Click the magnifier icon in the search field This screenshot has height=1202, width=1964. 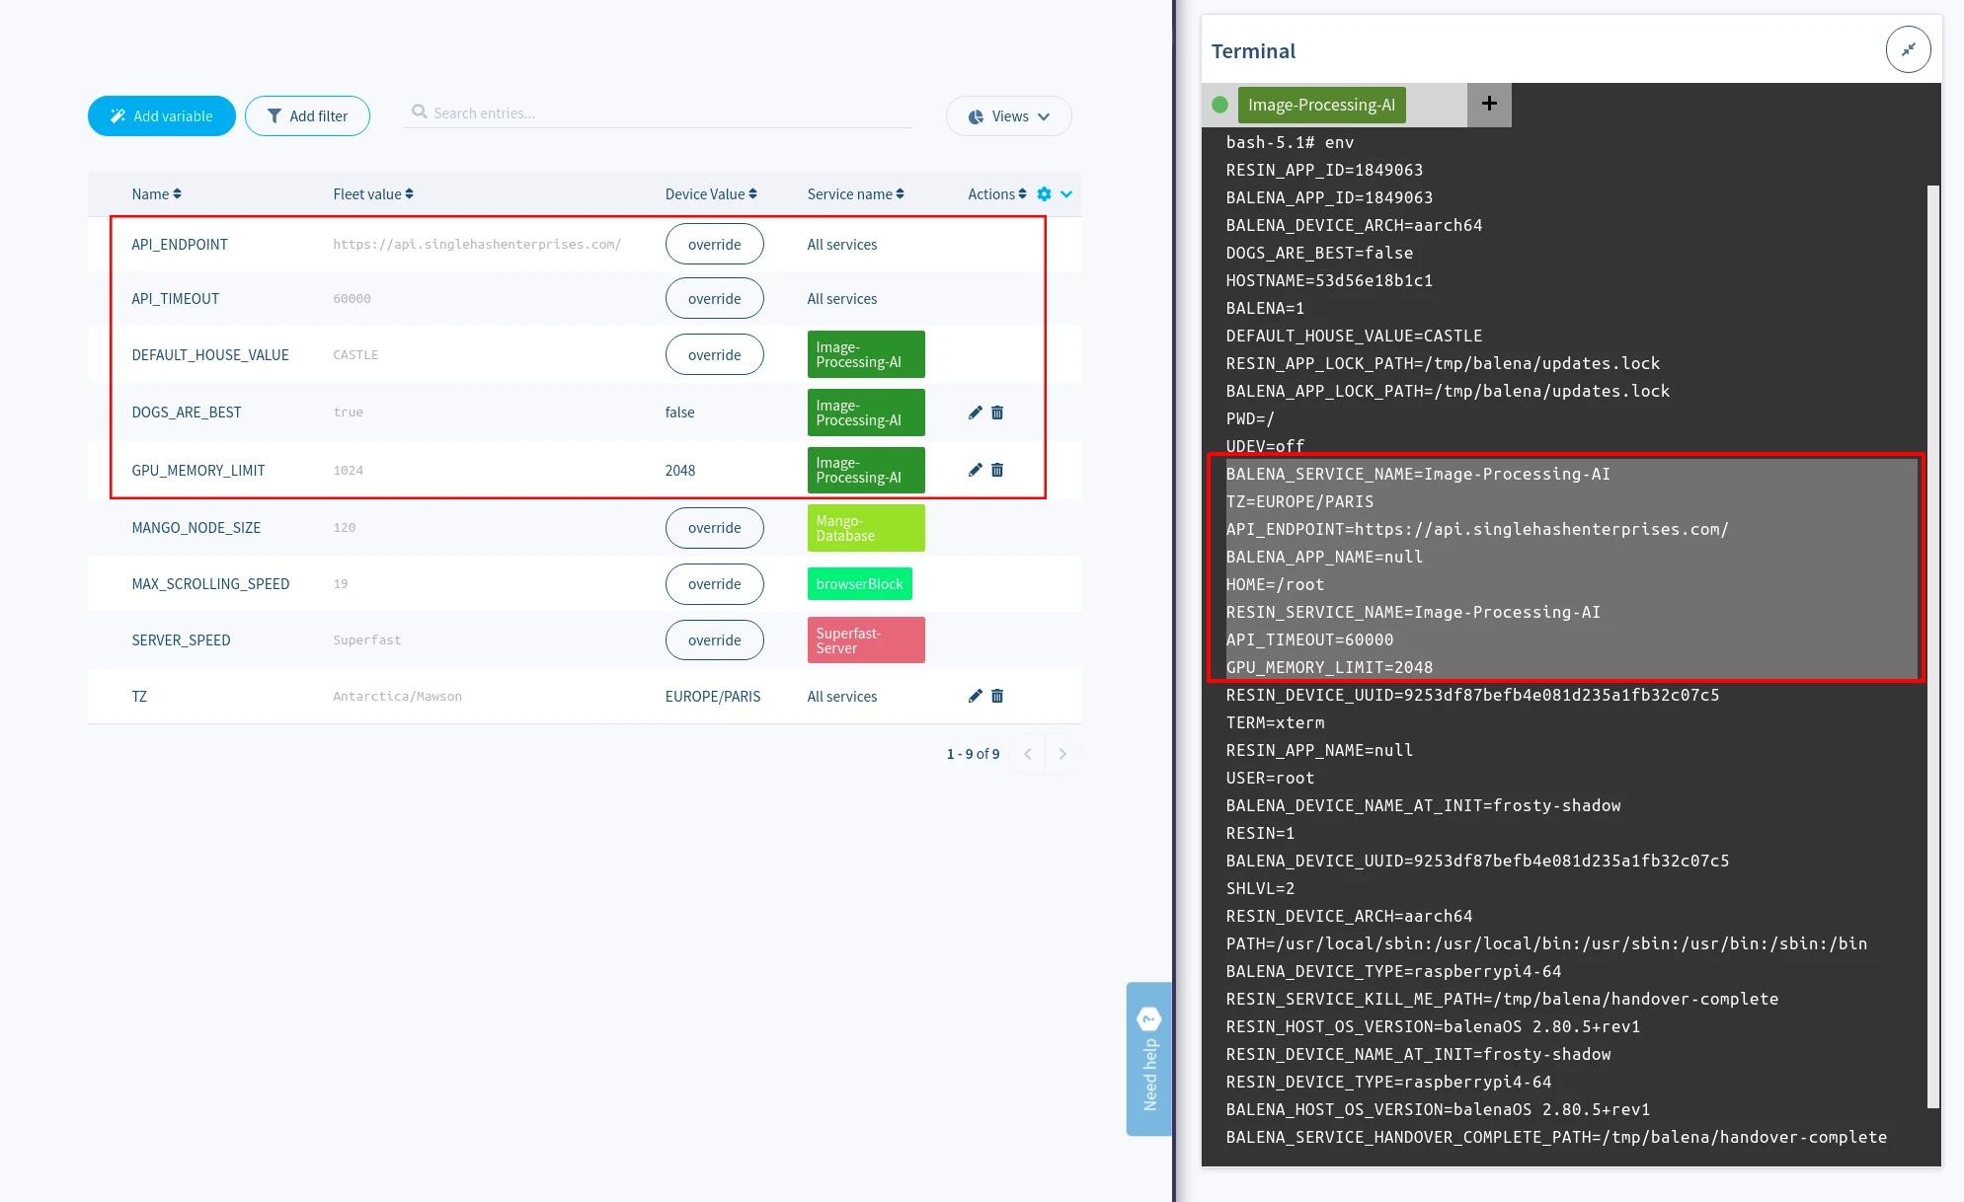click(x=421, y=113)
